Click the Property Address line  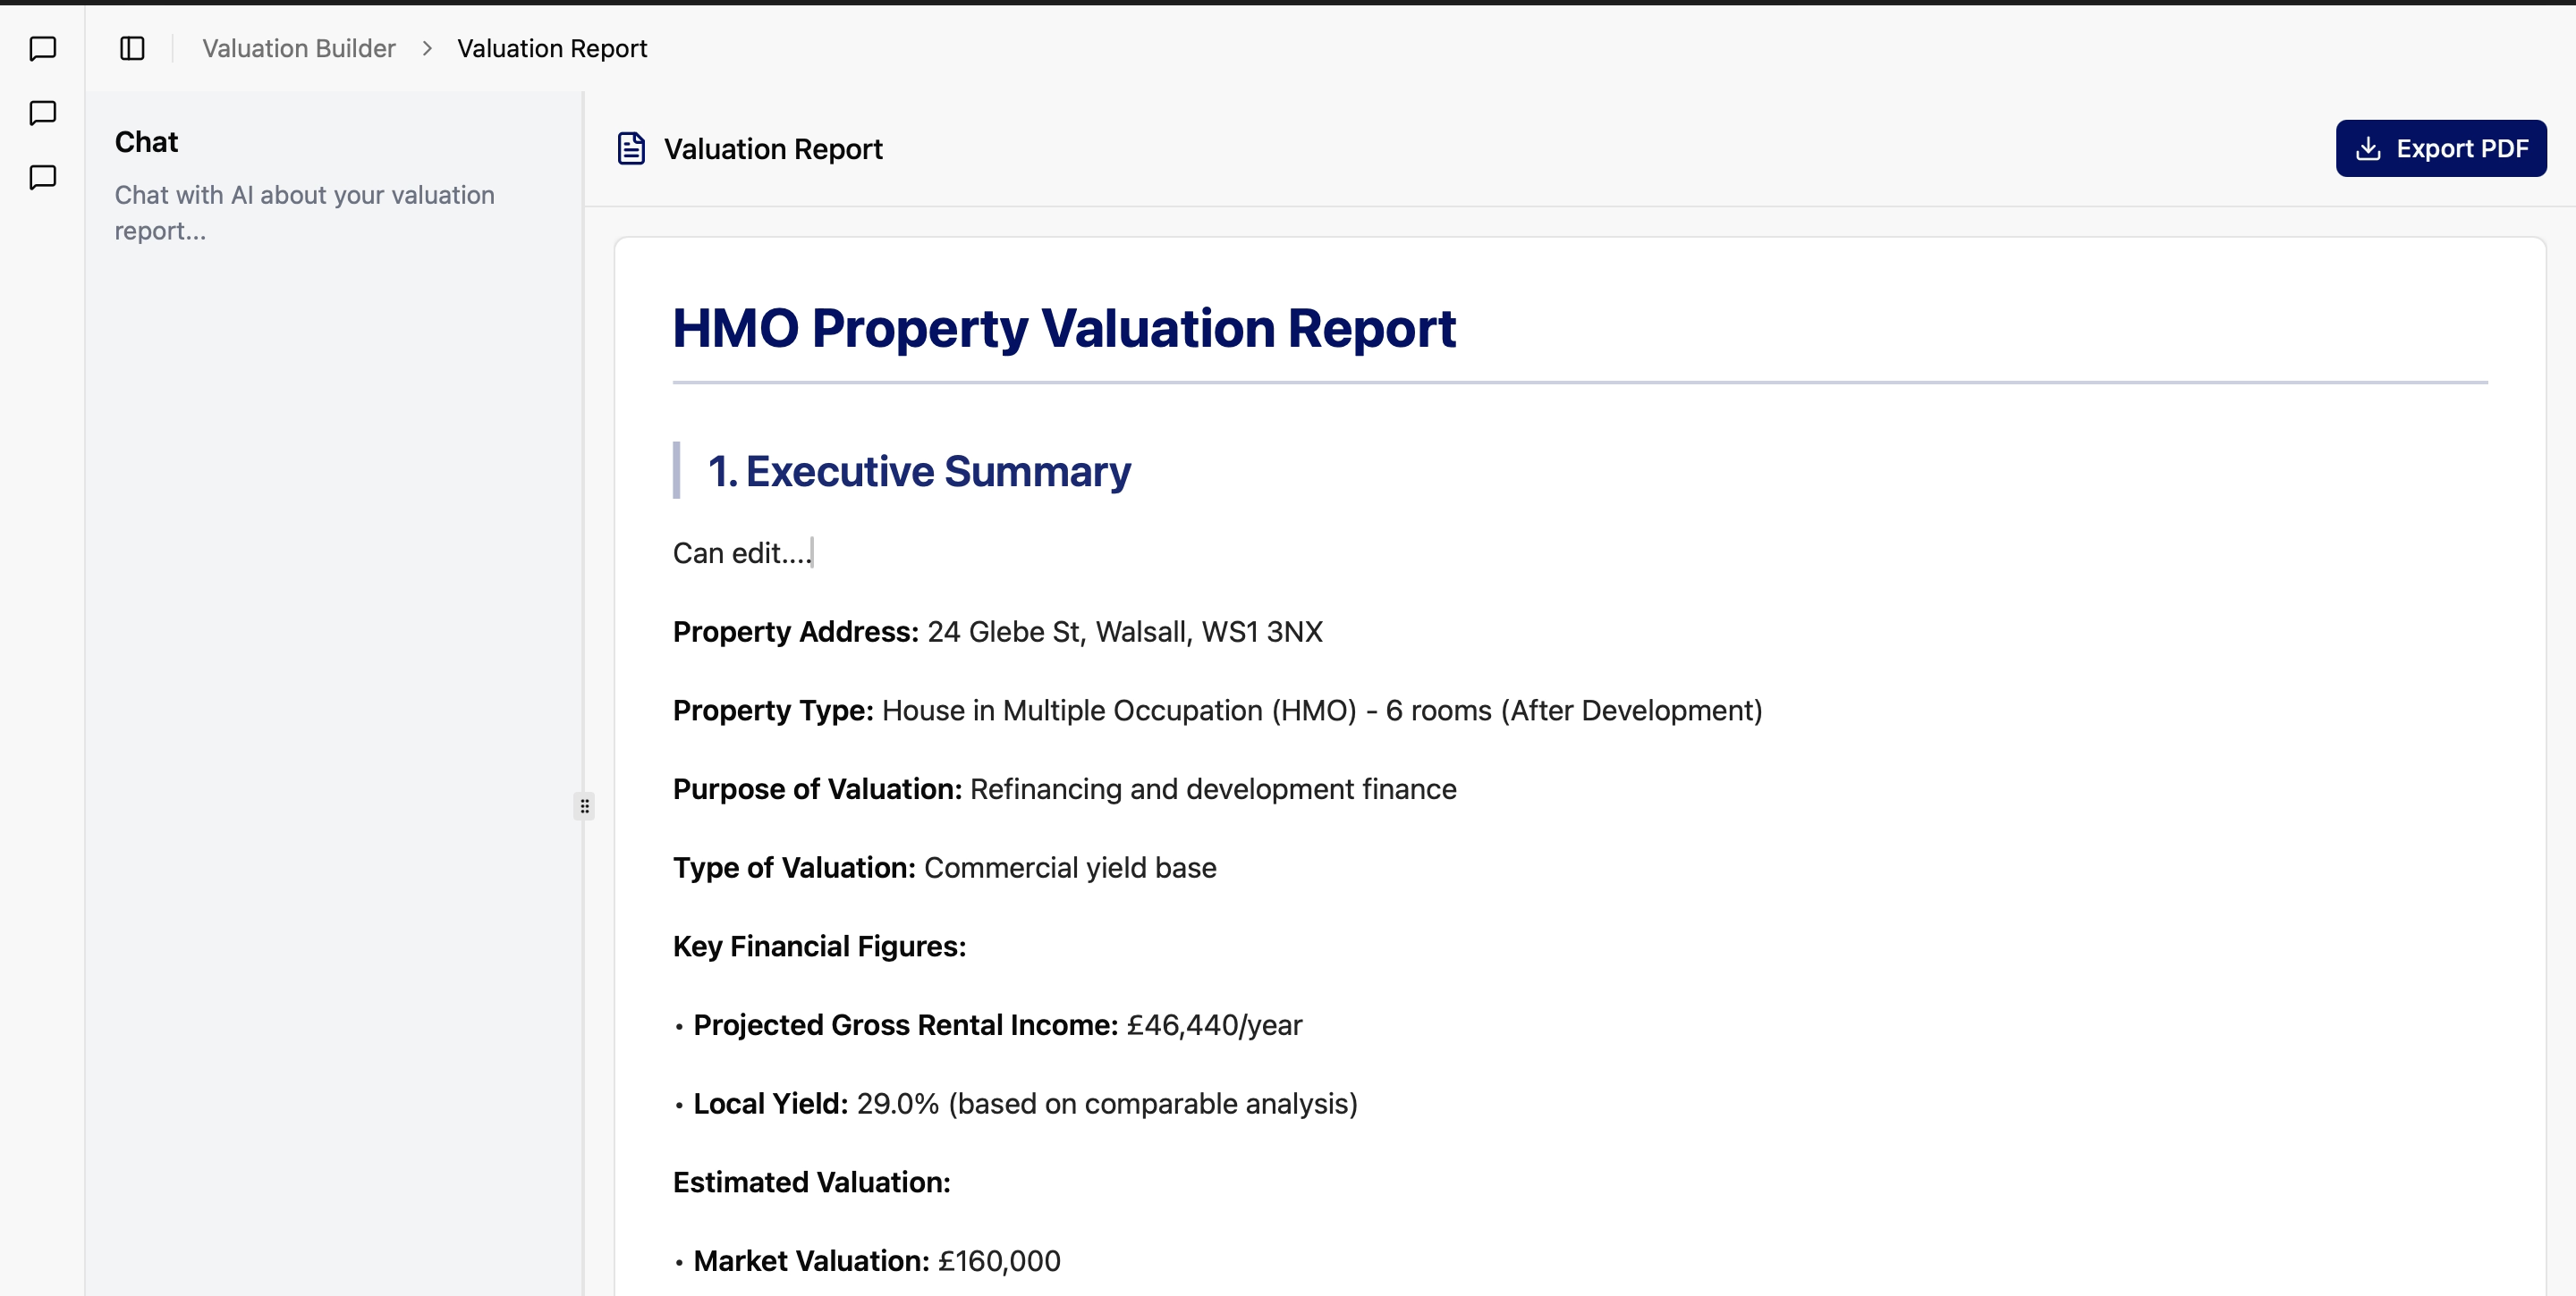[x=997, y=630]
